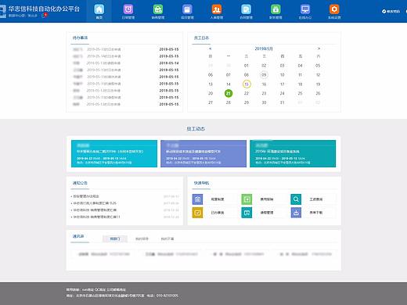Click the platform logo at top left
Screen dimensions: 407x305
coord(3,11)
